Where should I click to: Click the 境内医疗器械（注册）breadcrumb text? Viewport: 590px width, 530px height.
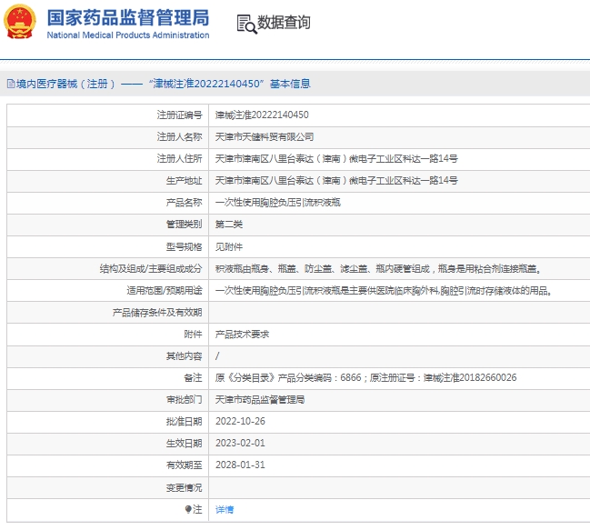[x=65, y=84]
